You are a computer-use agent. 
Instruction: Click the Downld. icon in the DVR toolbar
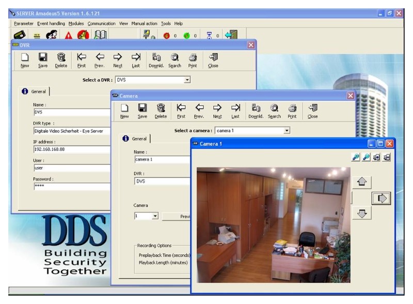(157, 60)
